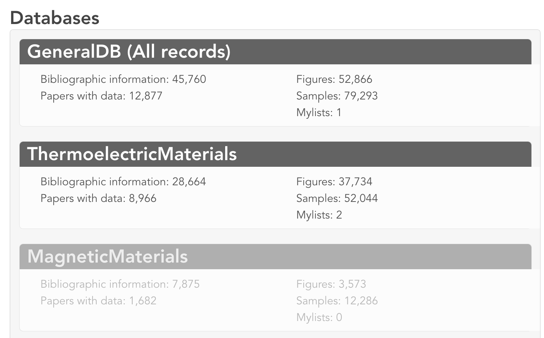Click the Databases section heading
544x338 pixels.
pos(55,18)
